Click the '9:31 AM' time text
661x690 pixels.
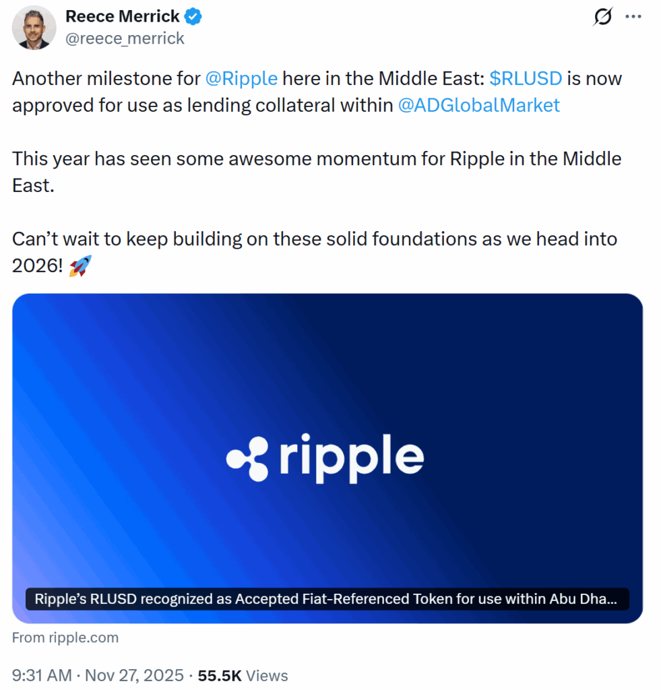42,675
